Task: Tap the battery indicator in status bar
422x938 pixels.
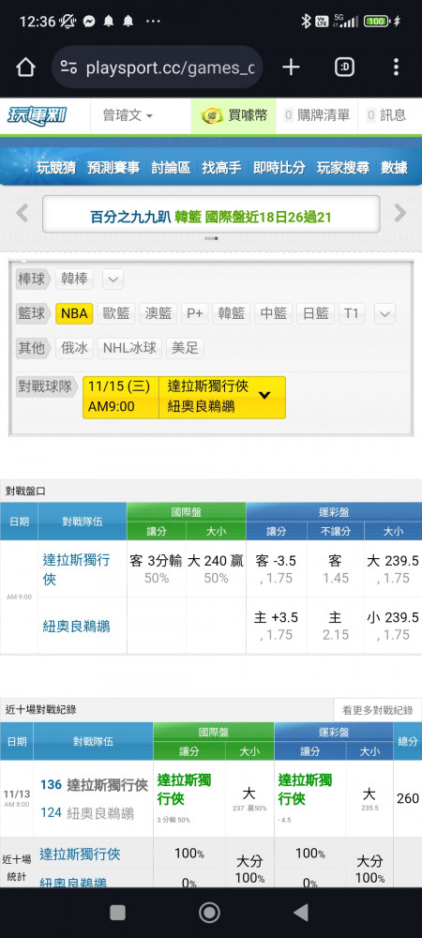Action: 377,22
